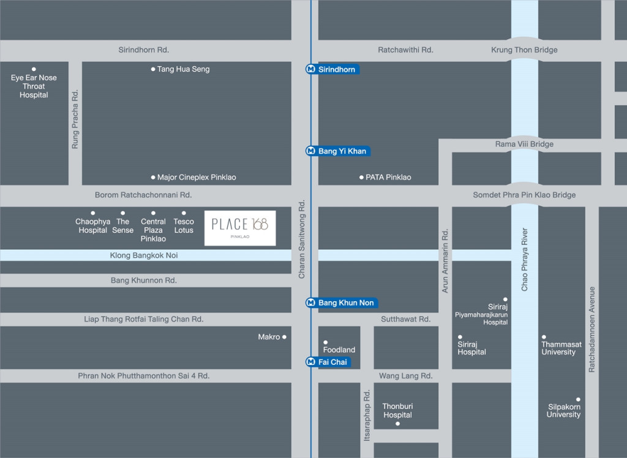This screenshot has height=458, width=627.
Task: Select the Thammasat University marker
Action: (544, 336)
